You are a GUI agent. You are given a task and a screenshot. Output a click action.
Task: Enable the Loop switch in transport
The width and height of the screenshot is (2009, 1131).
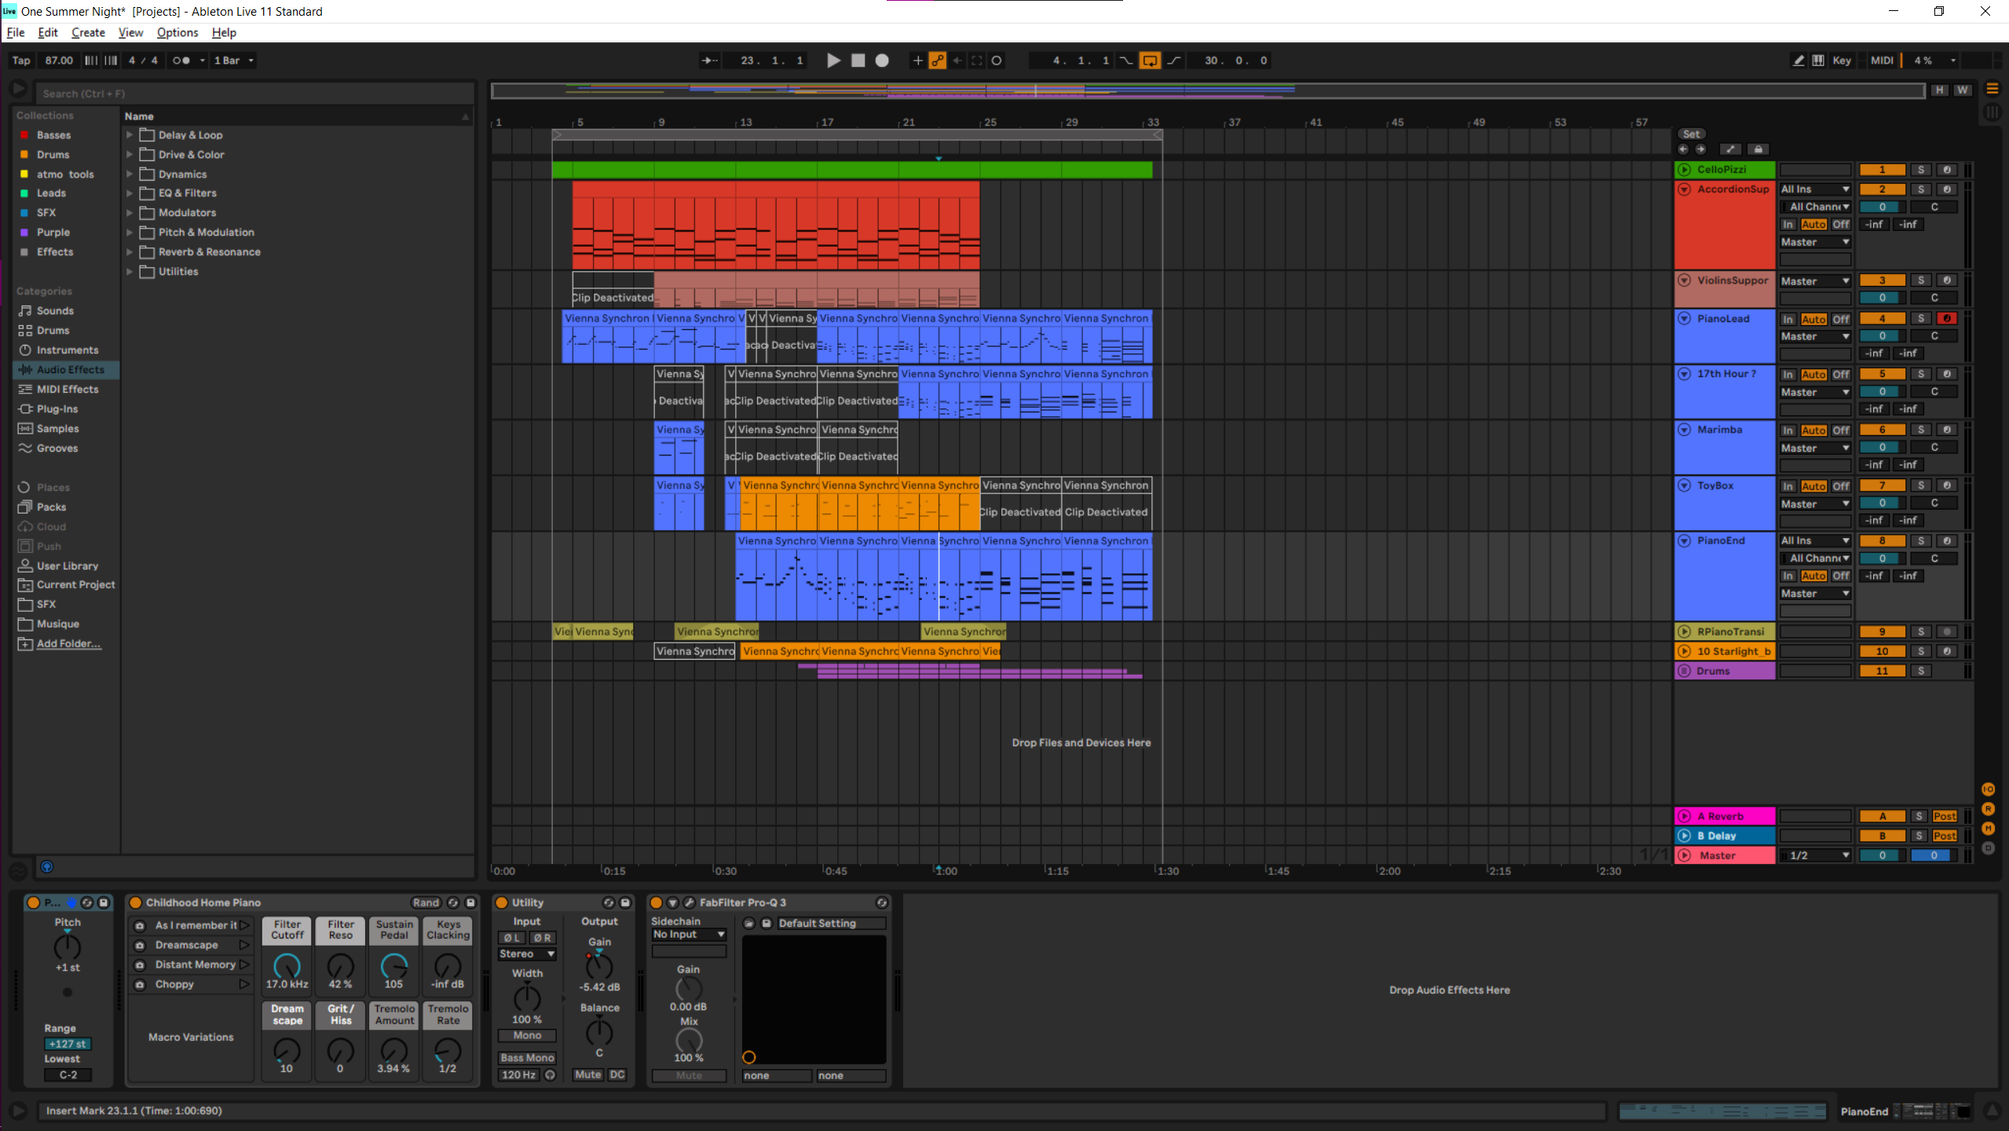[x=1150, y=60]
